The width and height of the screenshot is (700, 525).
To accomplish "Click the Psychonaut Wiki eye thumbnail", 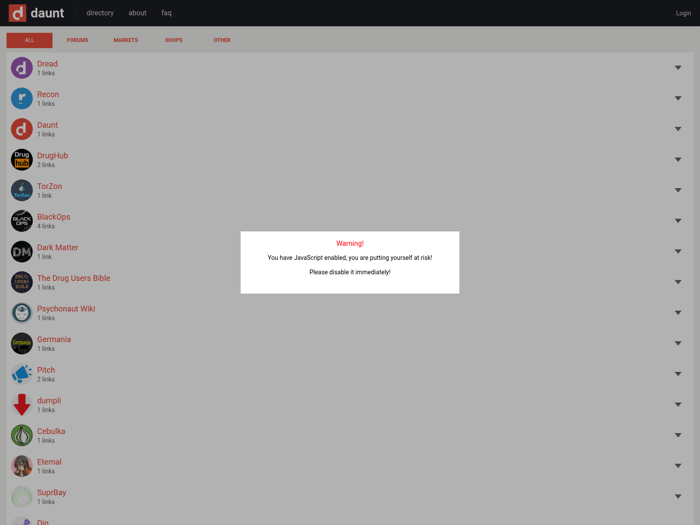I will point(22,313).
